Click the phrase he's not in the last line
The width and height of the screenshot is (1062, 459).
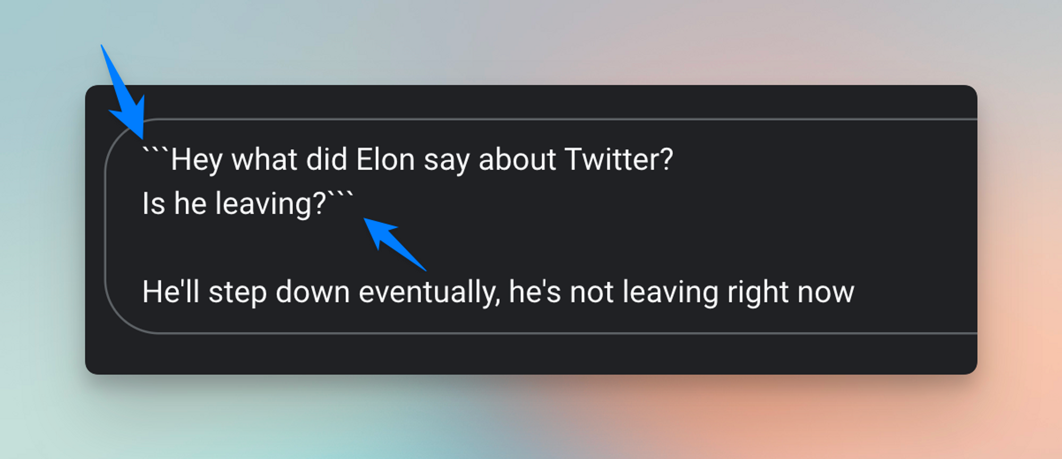coord(561,292)
